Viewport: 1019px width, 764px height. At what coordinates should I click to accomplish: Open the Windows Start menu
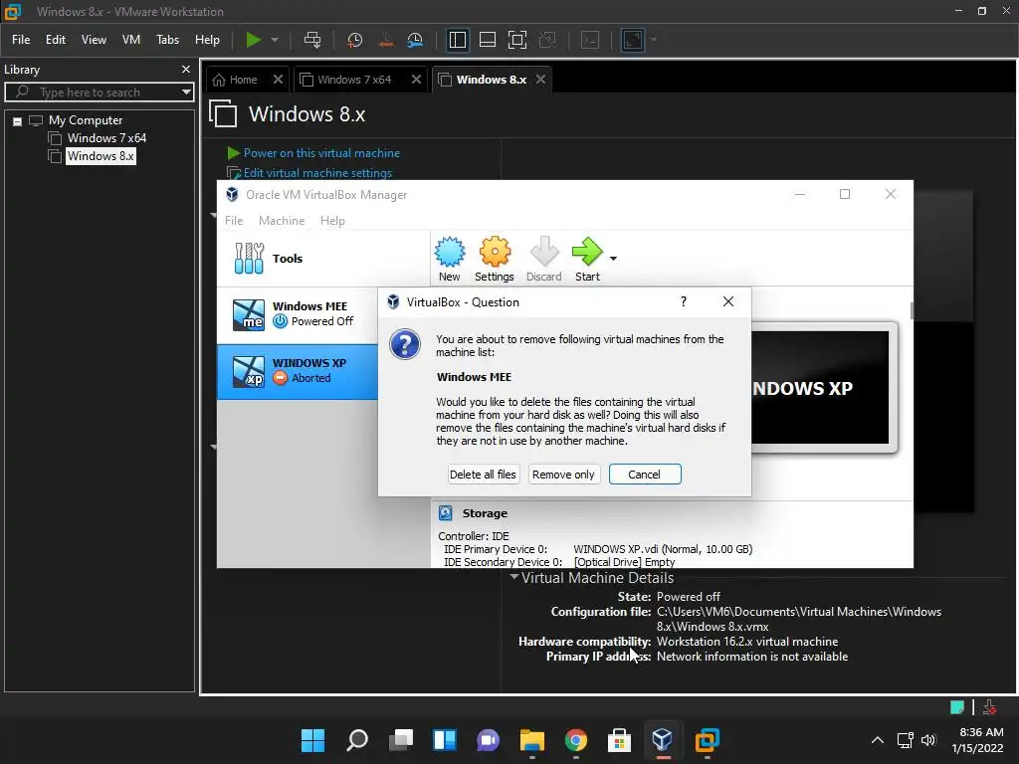313,740
